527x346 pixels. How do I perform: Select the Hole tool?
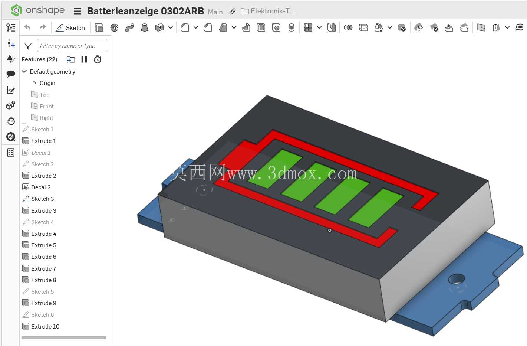(x=276, y=27)
